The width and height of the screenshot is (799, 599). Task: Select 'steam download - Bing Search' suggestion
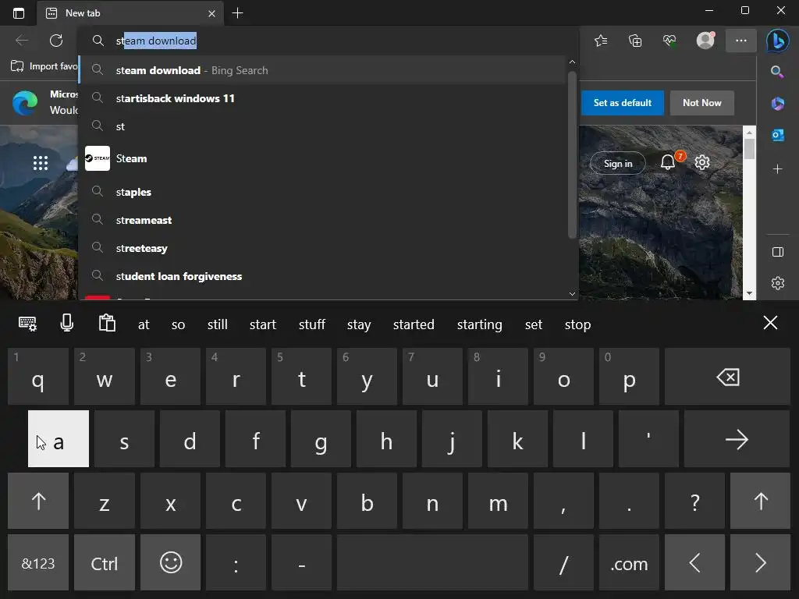[x=323, y=70]
